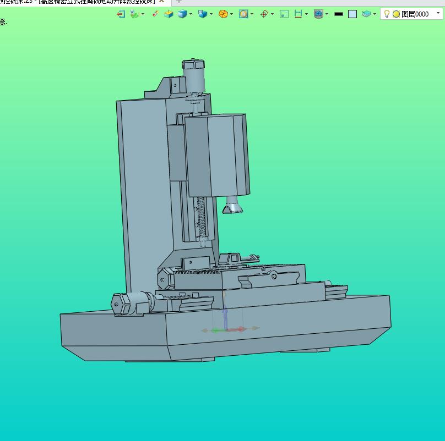Click the yellow-topped box icon
The height and width of the screenshot is (441, 445).
click(x=169, y=14)
